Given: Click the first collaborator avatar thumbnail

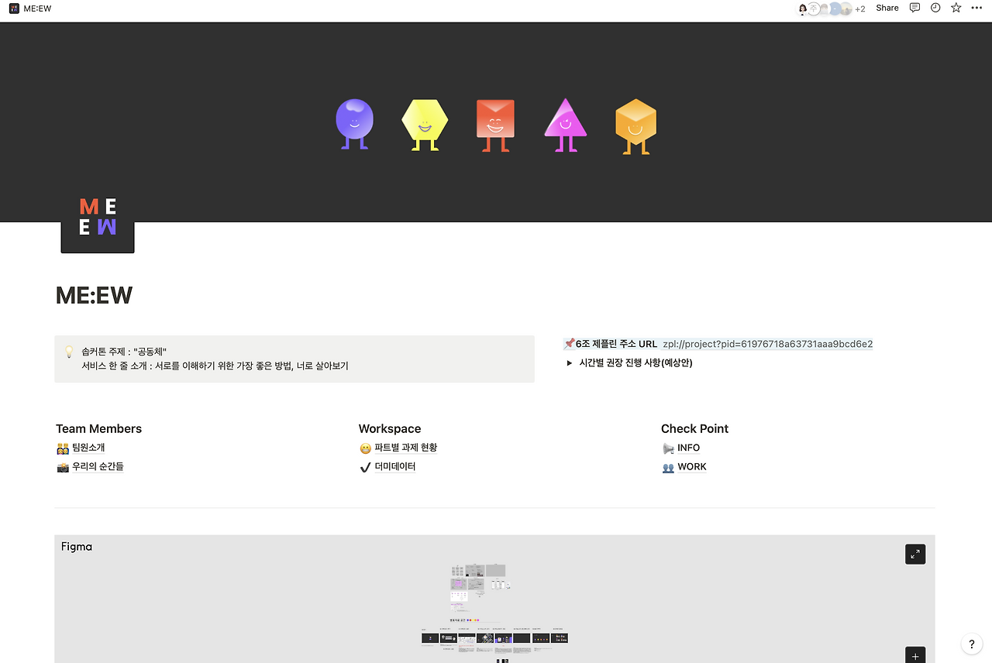Looking at the screenshot, I should click(x=802, y=9).
